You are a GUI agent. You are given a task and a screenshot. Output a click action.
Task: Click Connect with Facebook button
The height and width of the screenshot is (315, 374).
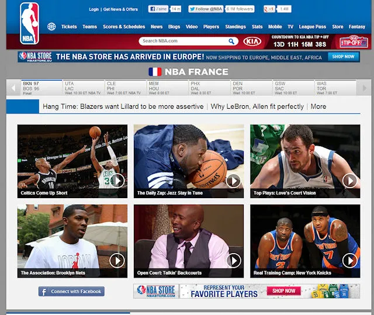(x=71, y=291)
